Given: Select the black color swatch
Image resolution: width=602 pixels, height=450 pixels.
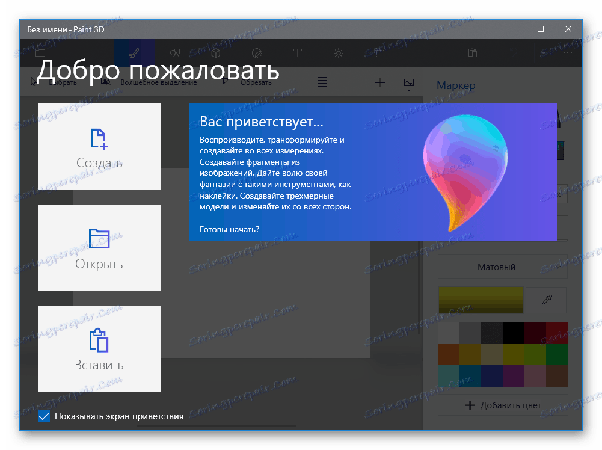Looking at the screenshot, I should pos(514,333).
